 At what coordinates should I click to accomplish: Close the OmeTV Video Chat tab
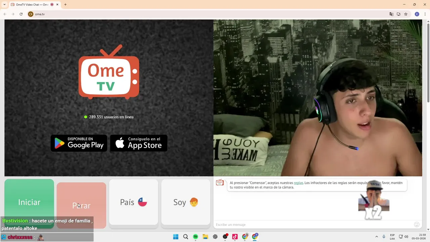pyautogui.click(x=57, y=4)
